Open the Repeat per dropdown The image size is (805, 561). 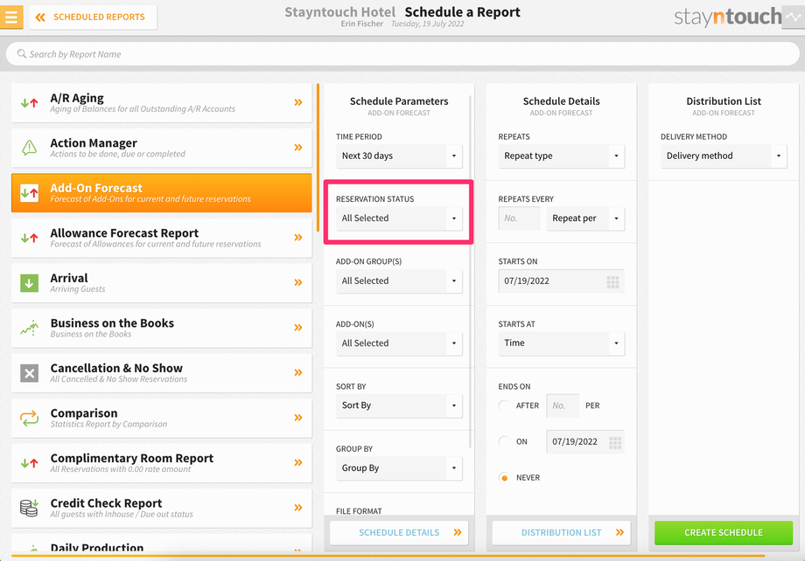(585, 218)
